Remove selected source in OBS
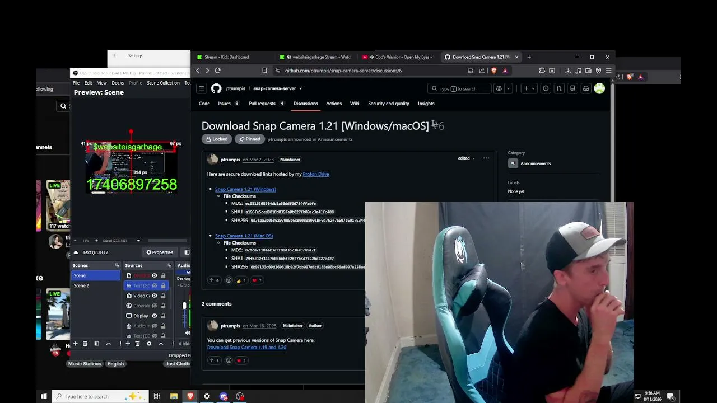 pyautogui.click(x=137, y=344)
